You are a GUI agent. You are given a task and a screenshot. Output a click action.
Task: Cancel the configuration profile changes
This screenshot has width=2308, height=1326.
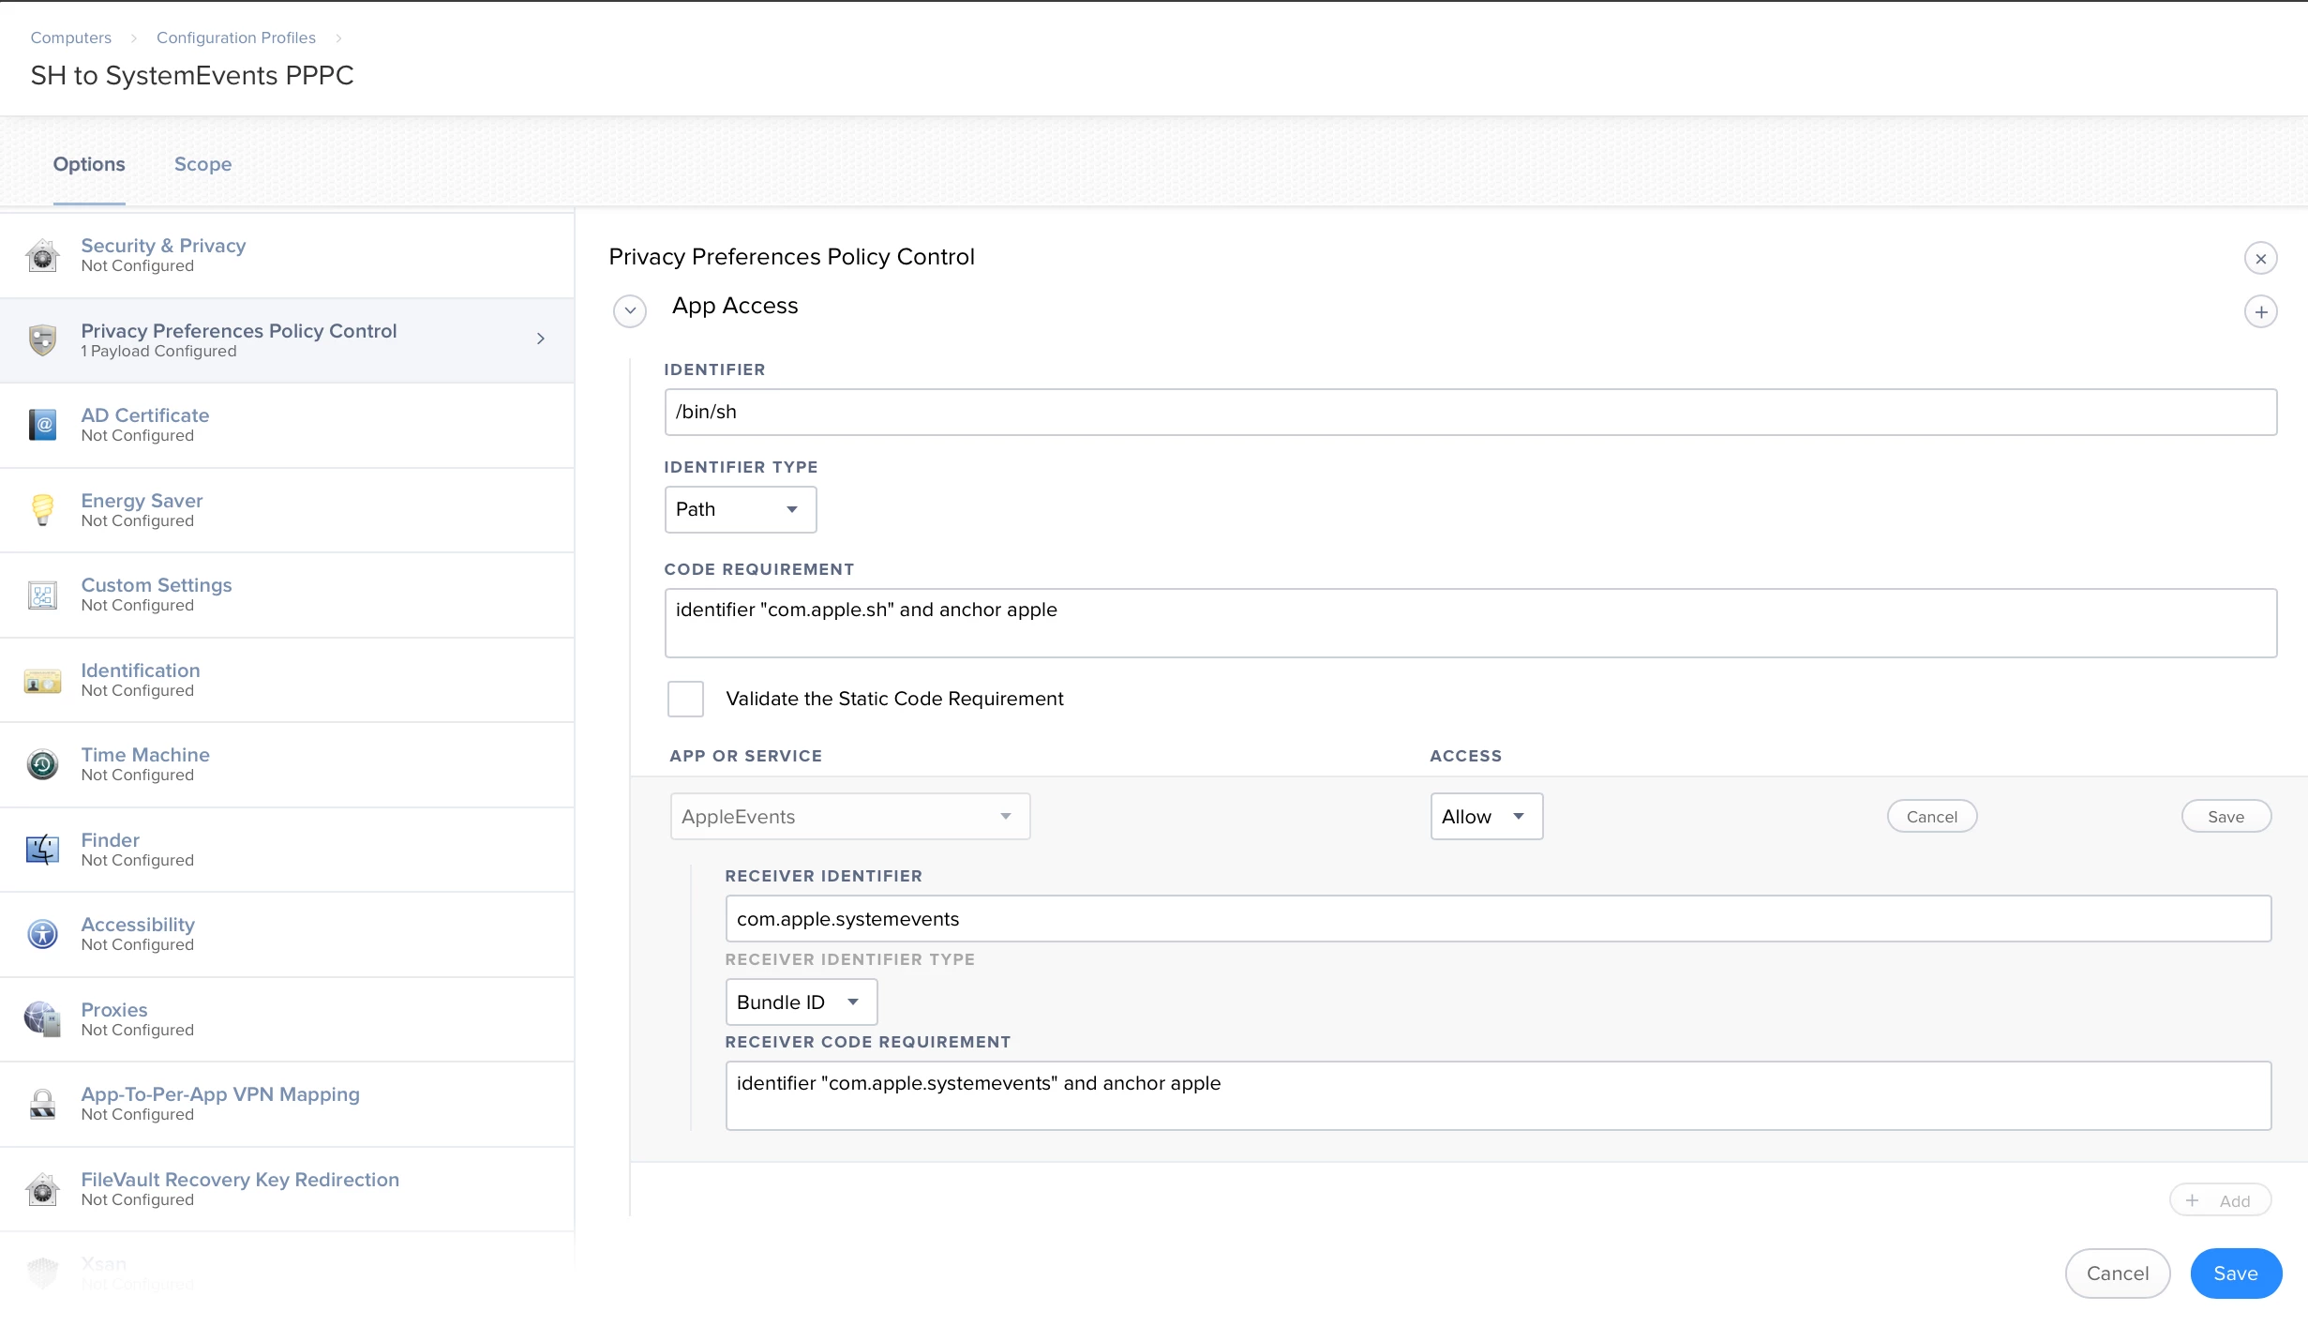pos(2118,1273)
